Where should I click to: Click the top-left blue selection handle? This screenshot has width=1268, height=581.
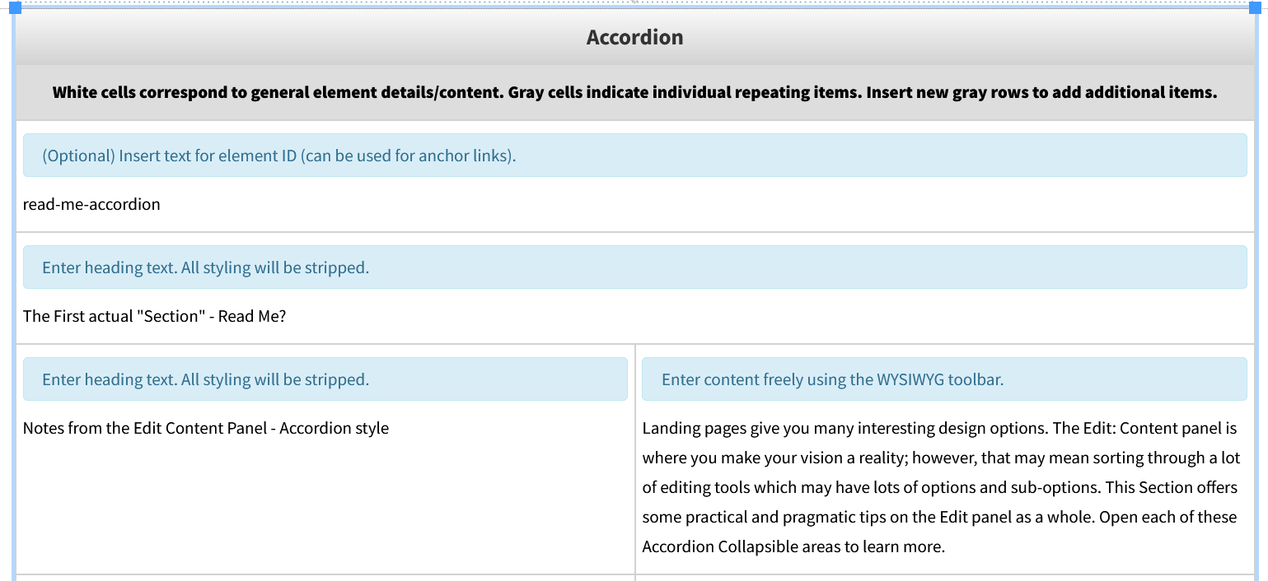[x=15, y=7]
